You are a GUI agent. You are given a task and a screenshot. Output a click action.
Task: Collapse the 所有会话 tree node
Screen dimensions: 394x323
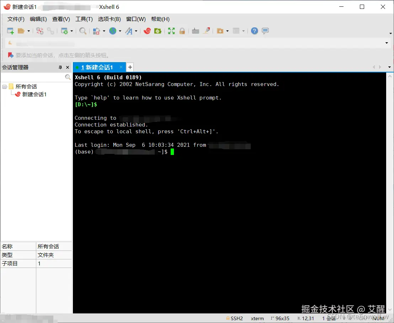[4, 87]
